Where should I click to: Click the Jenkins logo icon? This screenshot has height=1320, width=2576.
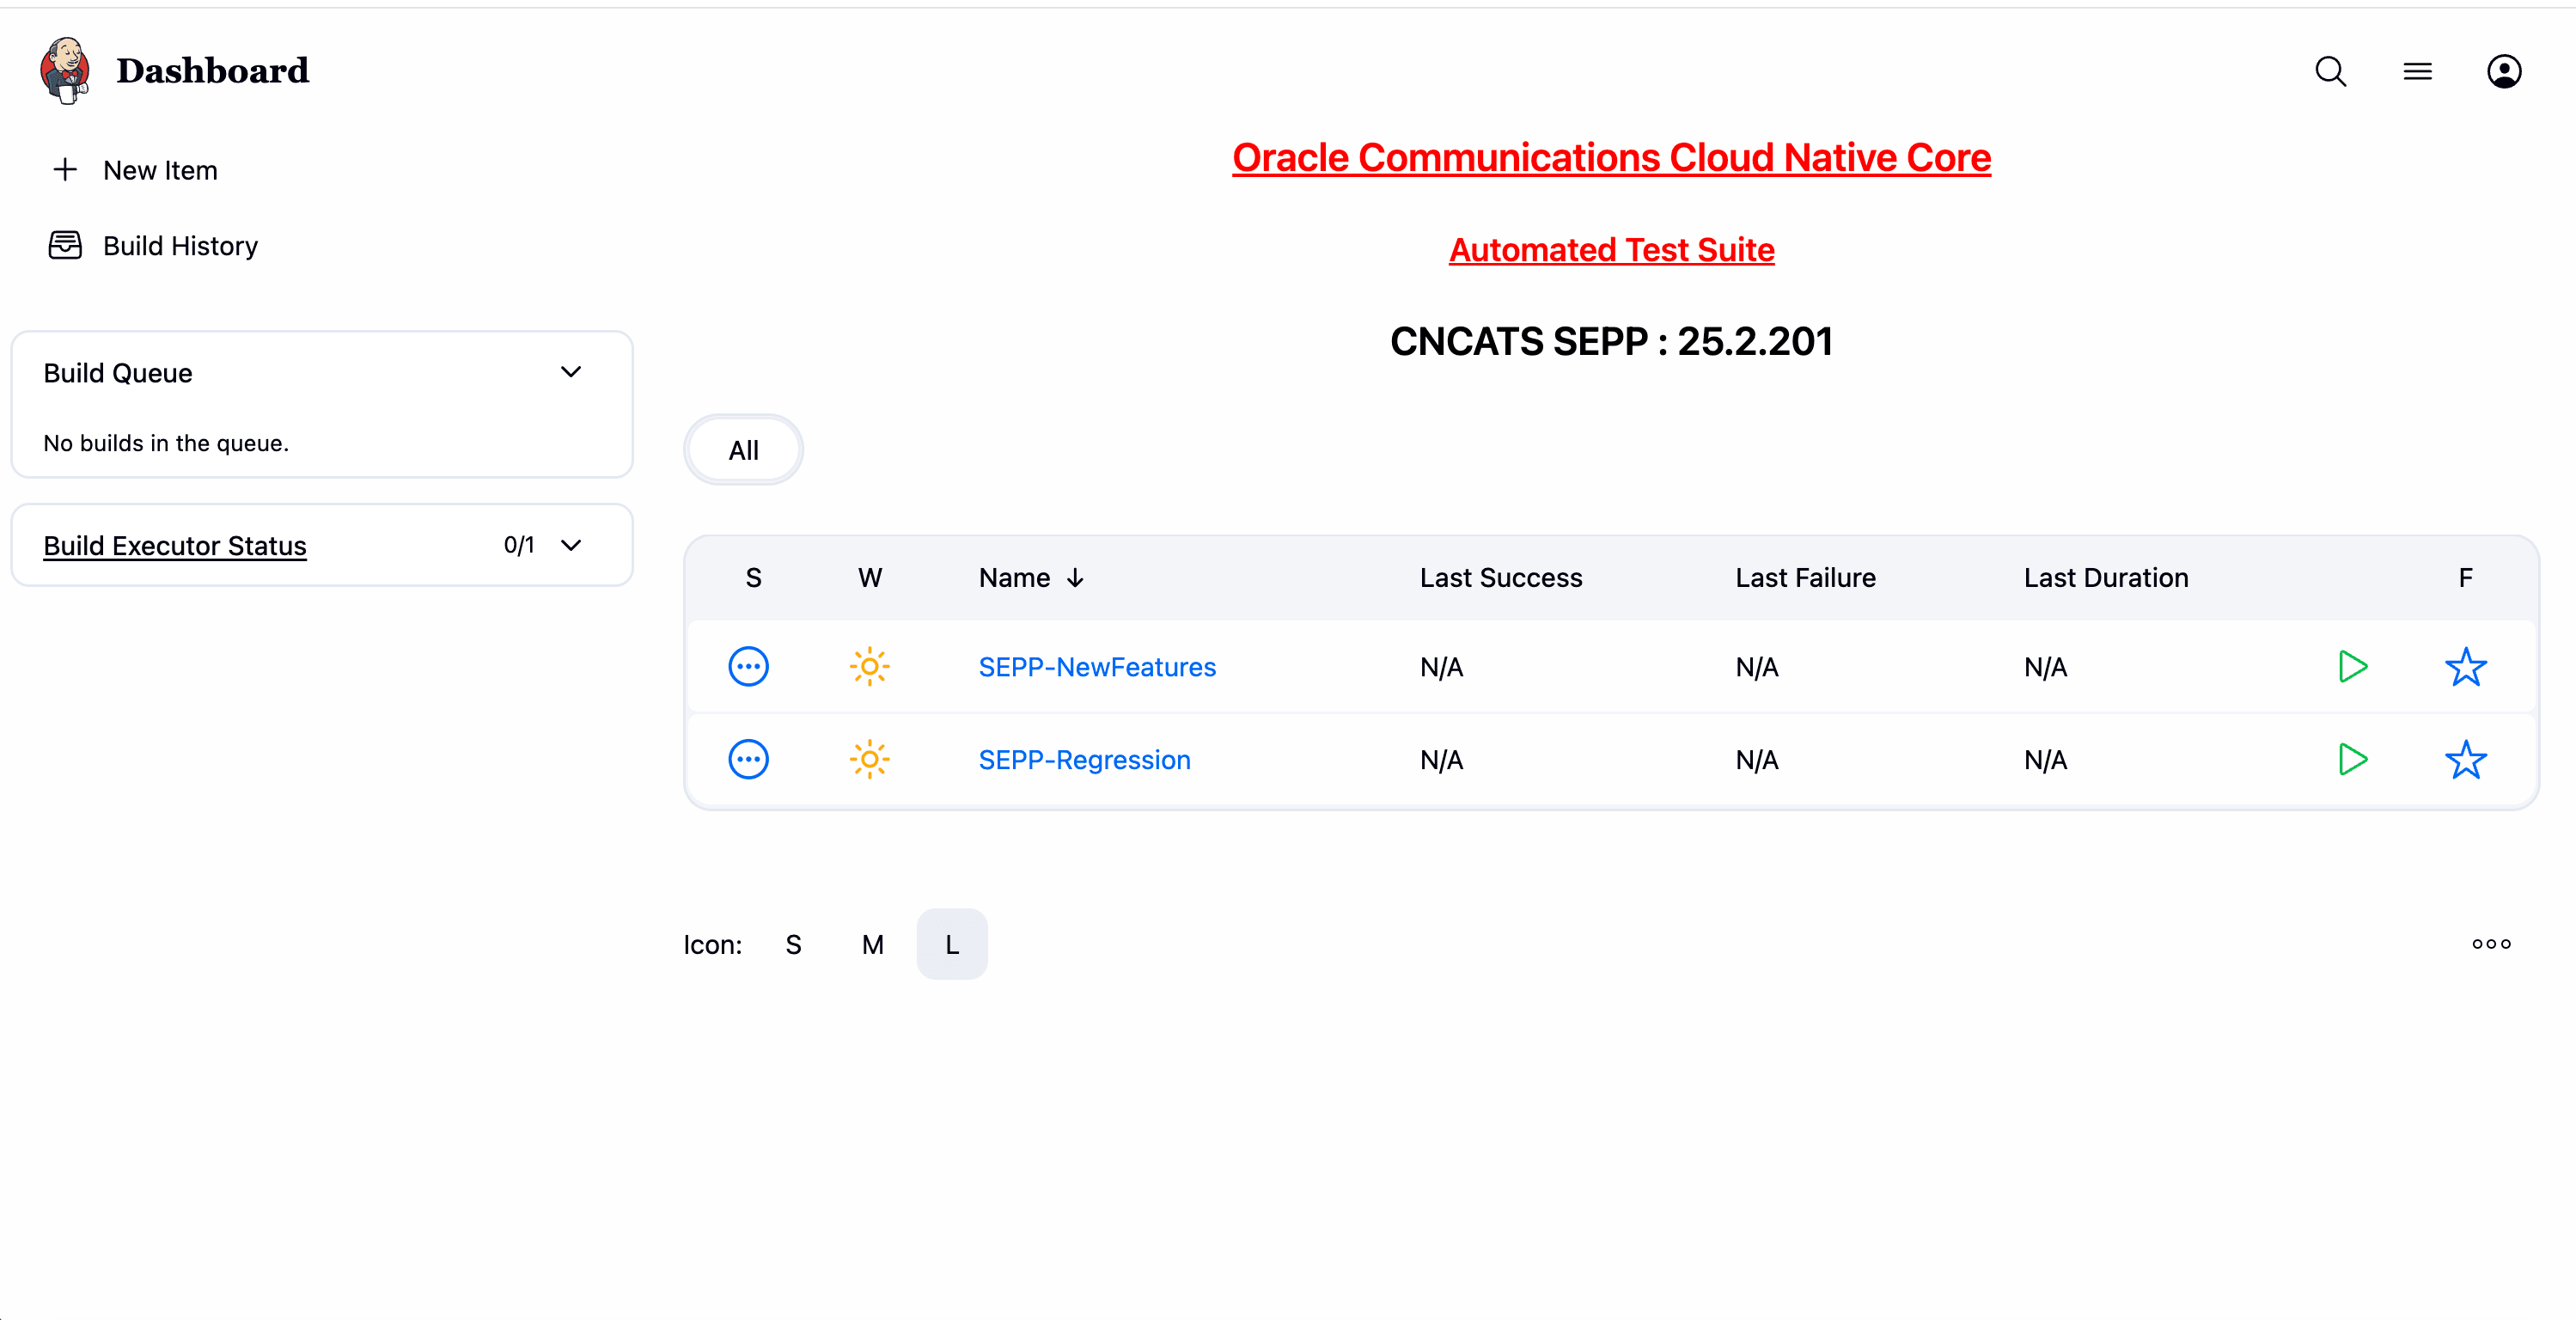point(65,71)
